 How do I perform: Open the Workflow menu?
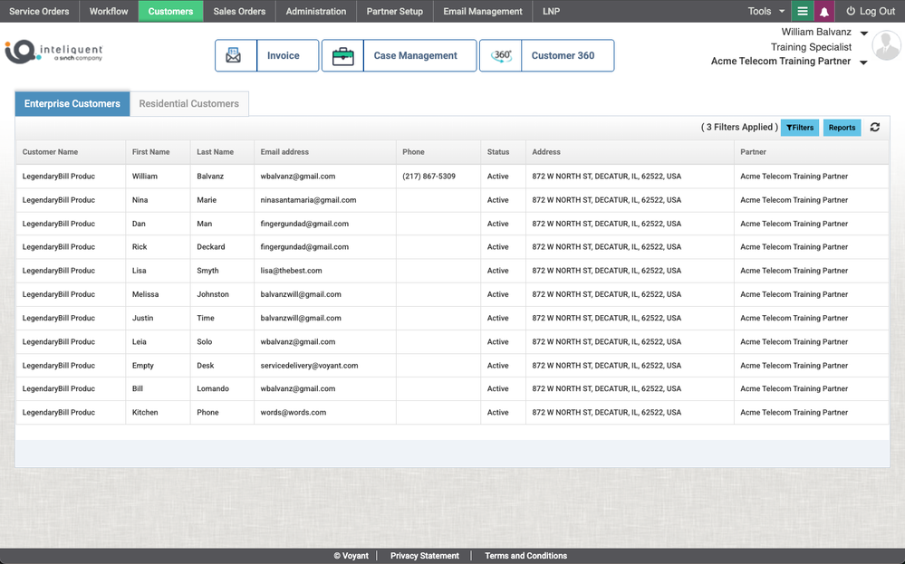point(109,11)
